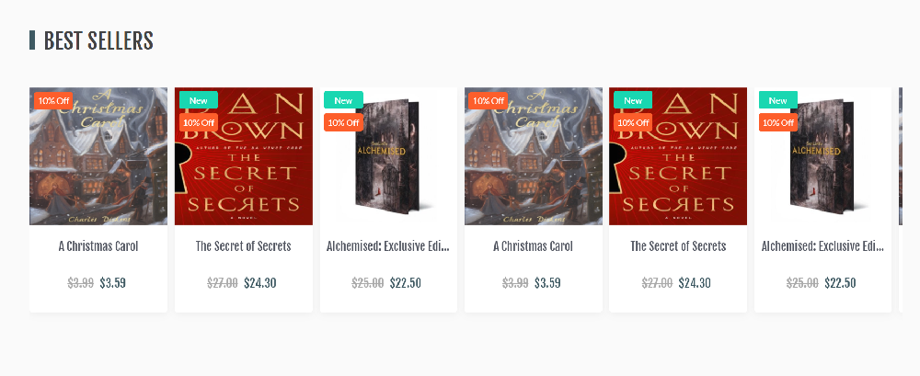Click the $24.30 price on leftmost Secret of Secrets

tap(260, 283)
